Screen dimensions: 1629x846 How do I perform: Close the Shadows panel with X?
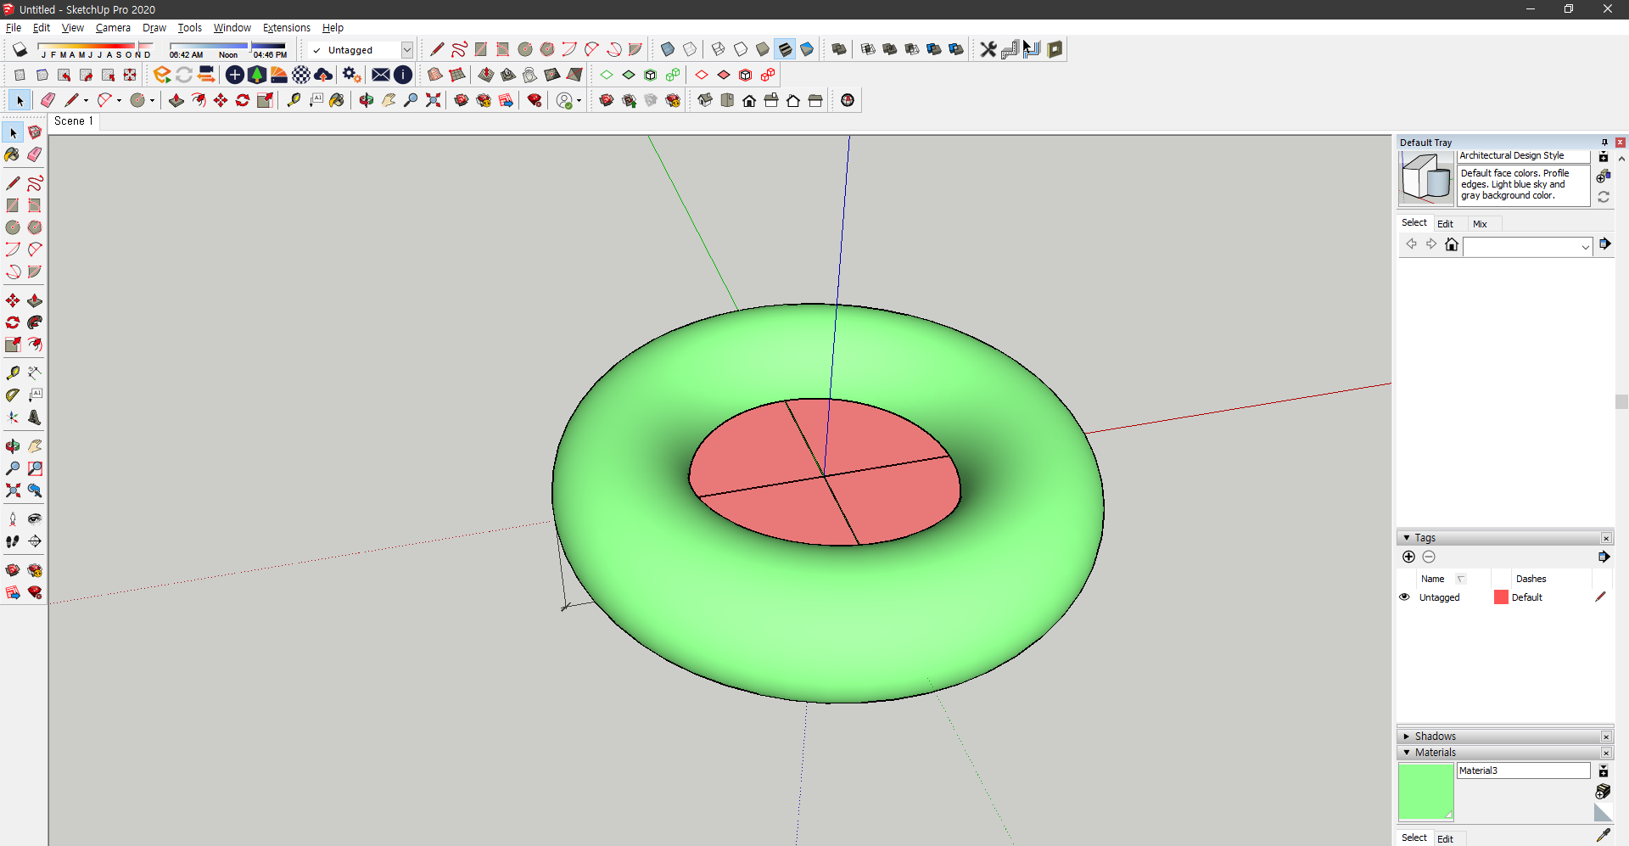coord(1606,737)
